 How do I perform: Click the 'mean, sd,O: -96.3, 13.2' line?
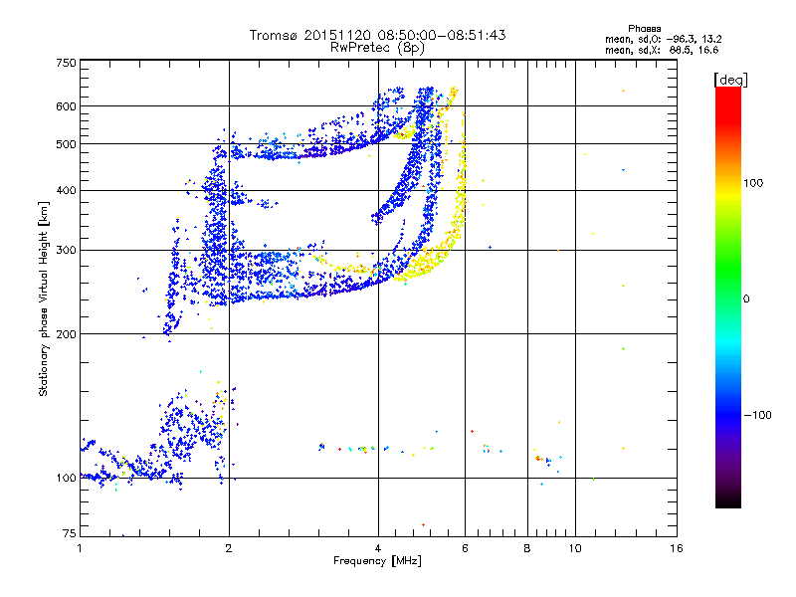(663, 39)
